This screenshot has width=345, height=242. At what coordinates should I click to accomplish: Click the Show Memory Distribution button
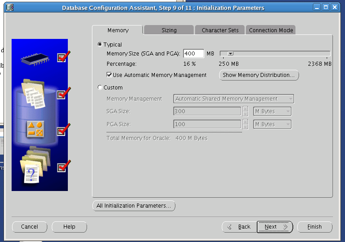(x=259, y=75)
